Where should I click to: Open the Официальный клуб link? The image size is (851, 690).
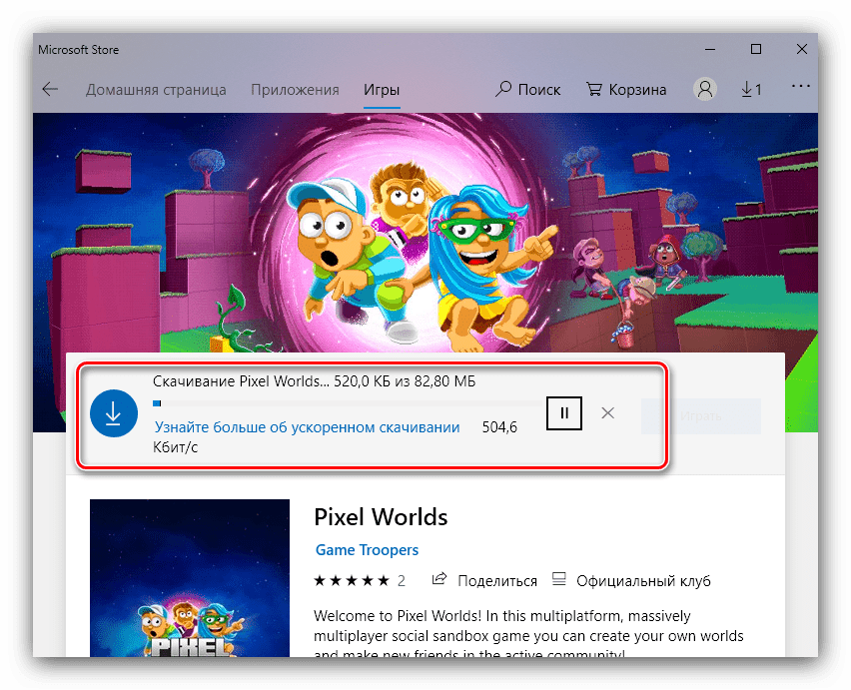[631, 581]
